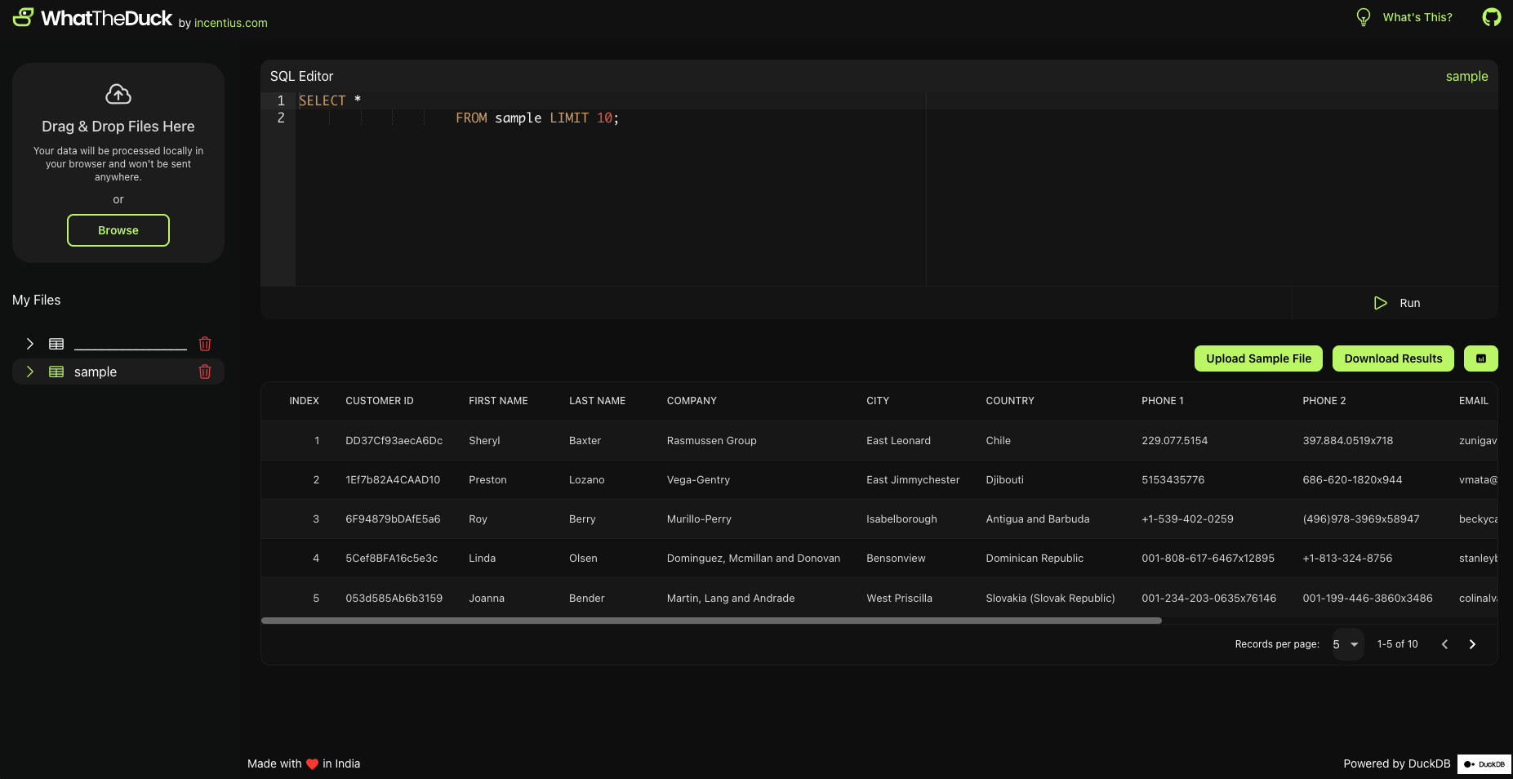
Task: Click the WhatTheDuck duck logo icon
Action: 23,17
